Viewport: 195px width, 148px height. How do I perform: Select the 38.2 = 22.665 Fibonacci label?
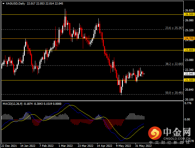174,64
